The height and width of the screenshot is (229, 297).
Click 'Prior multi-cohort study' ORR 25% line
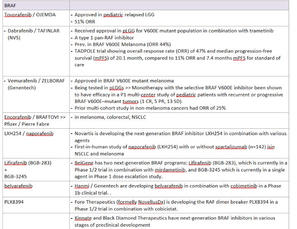click(150, 108)
